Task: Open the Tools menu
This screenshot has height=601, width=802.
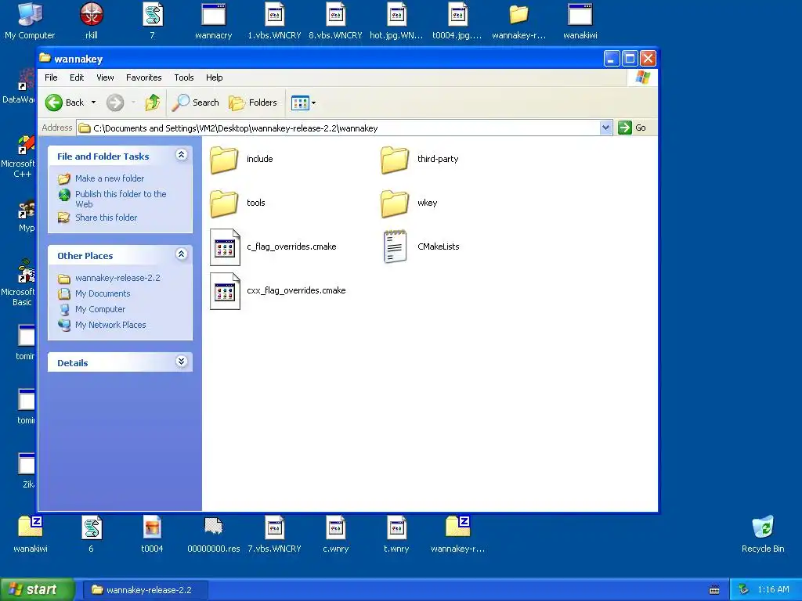Action: [183, 77]
